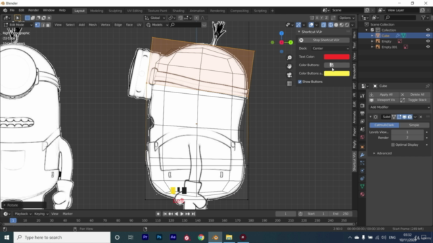Open Vertex menu in viewport header

coord(106,25)
